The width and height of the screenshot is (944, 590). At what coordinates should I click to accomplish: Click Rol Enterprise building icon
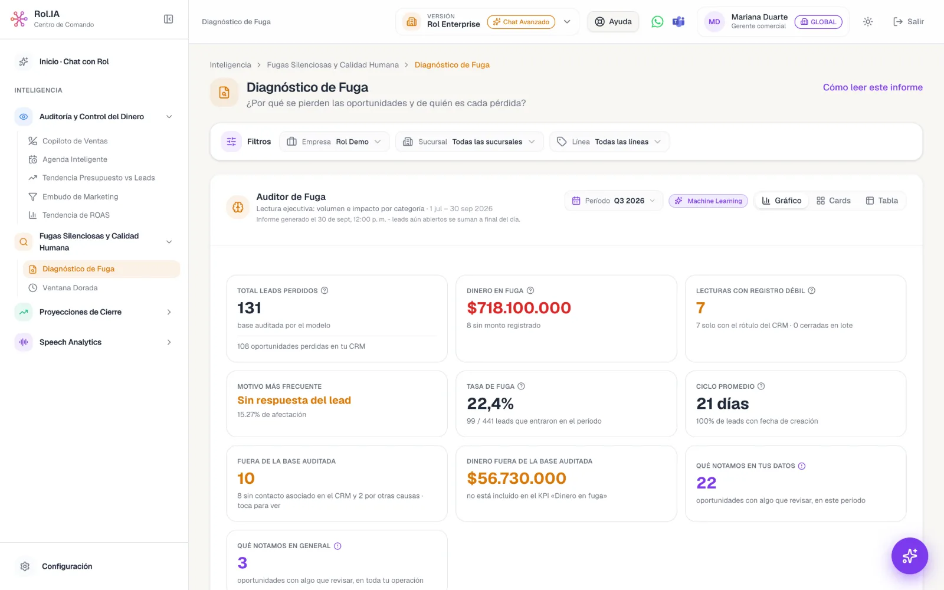click(x=412, y=22)
